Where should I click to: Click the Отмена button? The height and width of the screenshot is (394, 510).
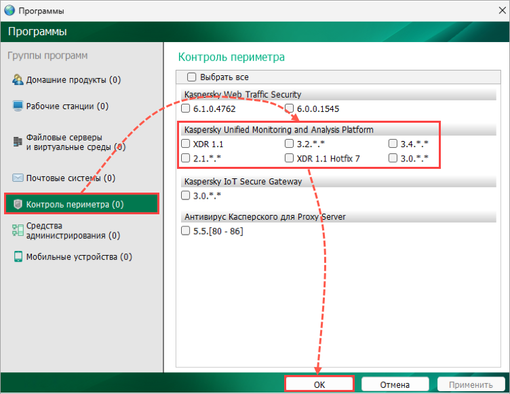click(395, 385)
